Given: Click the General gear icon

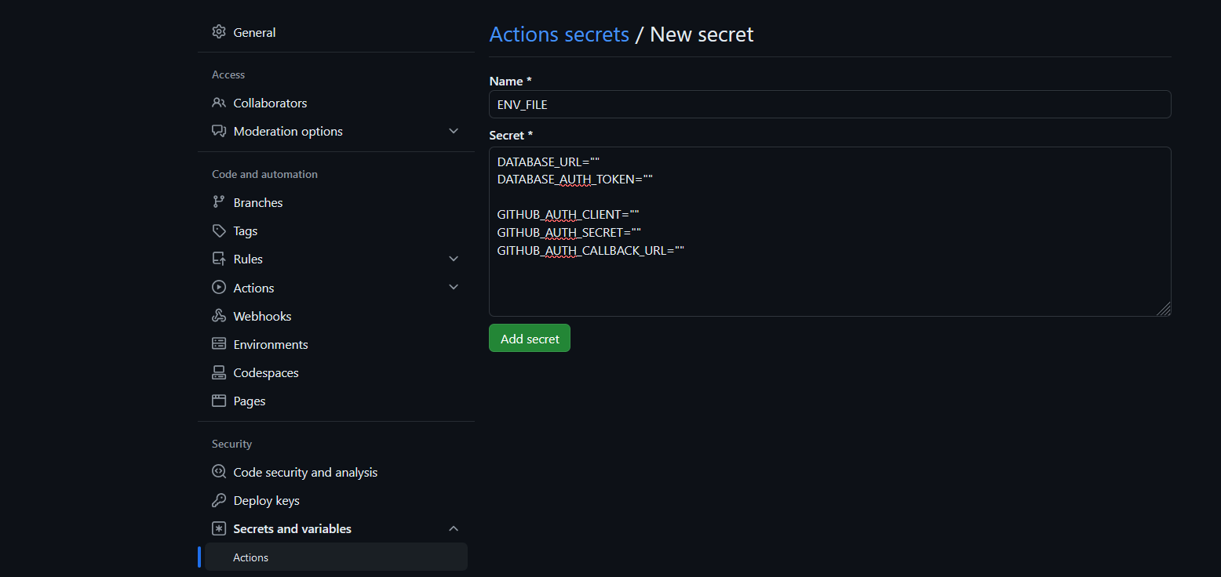Looking at the screenshot, I should tap(219, 32).
